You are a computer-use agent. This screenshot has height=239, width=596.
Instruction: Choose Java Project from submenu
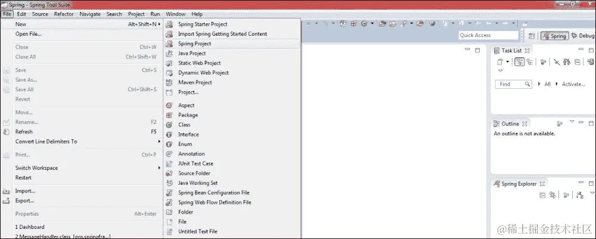[x=232, y=53]
